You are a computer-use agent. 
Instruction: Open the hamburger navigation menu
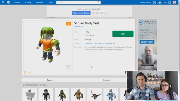coord(3,2)
